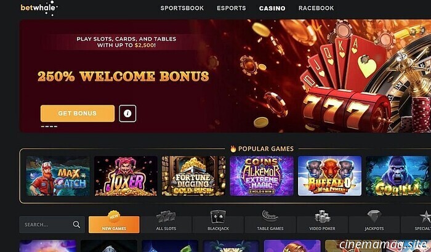This screenshot has height=252, width=431.
Task: Launch the Joxer game thumbnail
Action: [126, 176]
